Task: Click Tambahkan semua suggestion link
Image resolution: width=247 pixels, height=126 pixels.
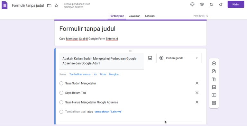Action: [x=80, y=74]
